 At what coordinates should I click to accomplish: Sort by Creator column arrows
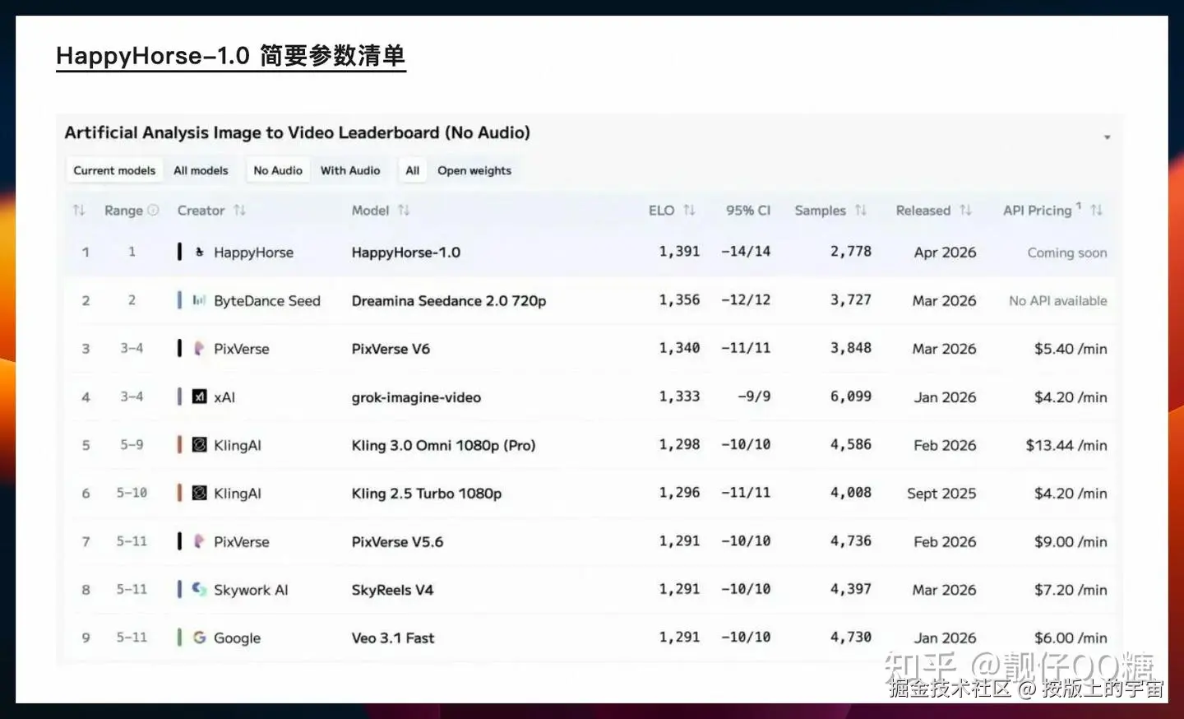click(x=239, y=211)
